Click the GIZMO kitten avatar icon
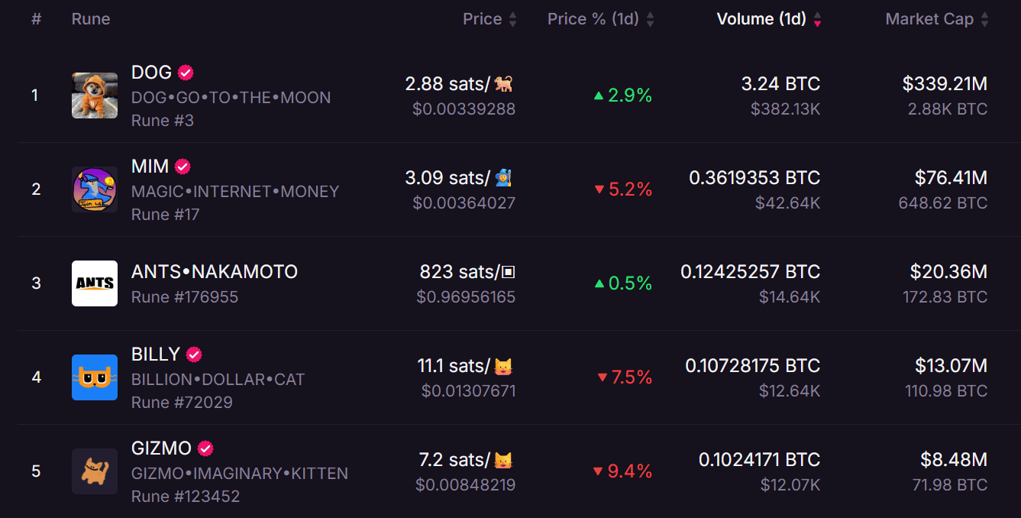Image resolution: width=1021 pixels, height=518 pixels. 95,471
